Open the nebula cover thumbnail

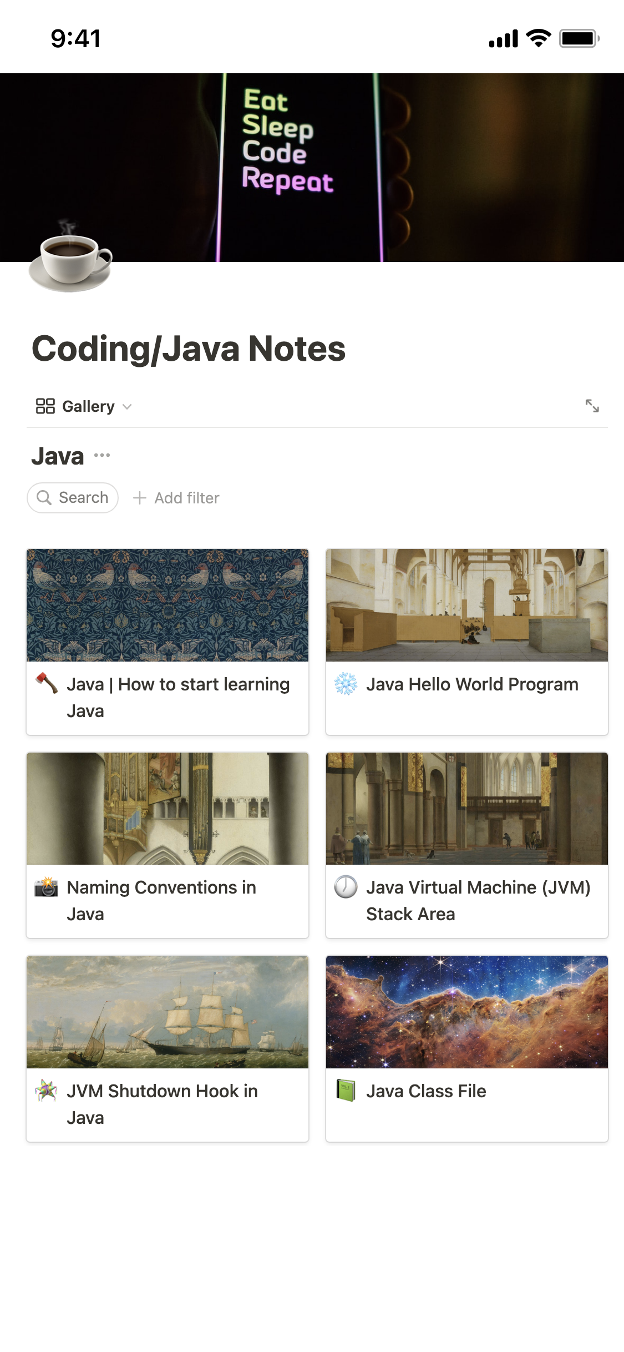point(466,1012)
